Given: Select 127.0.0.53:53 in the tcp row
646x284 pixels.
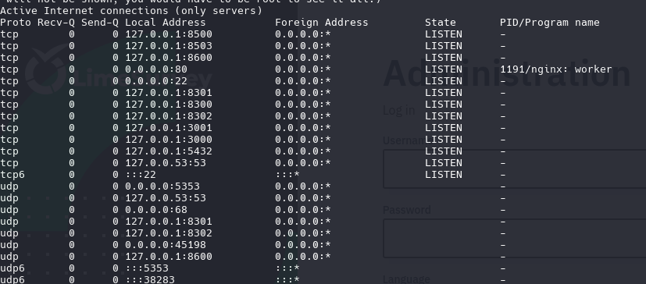Looking at the screenshot, I should (x=165, y=163).
